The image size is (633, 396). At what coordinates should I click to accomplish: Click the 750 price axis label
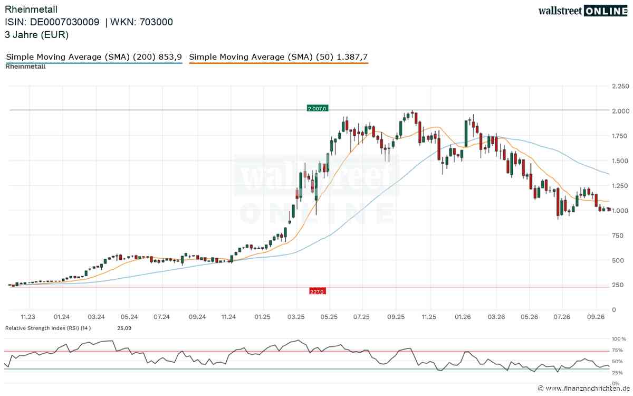point(616,235)
